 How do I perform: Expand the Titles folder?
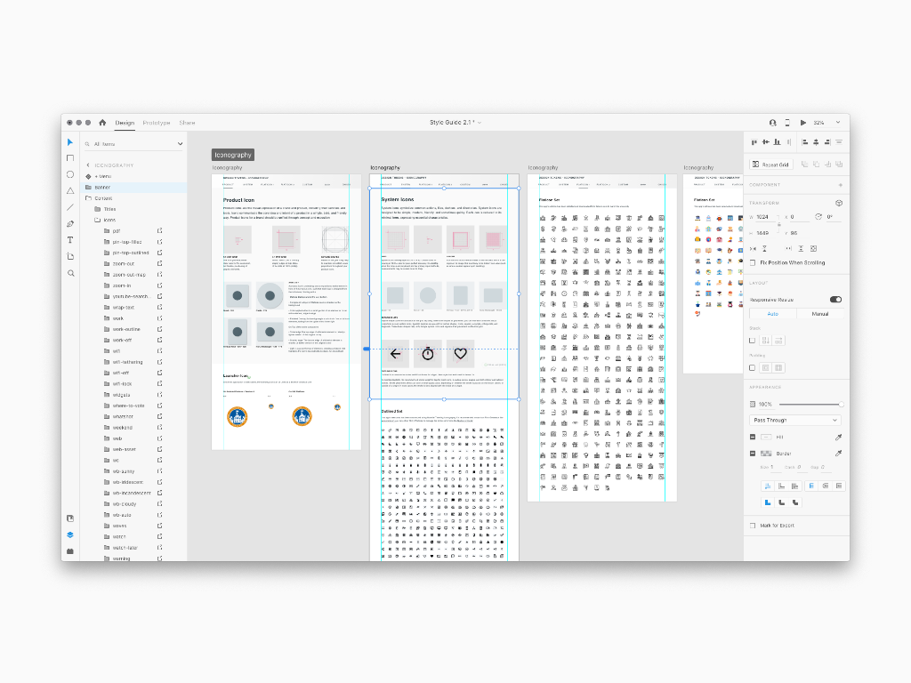tap(97, 209)
